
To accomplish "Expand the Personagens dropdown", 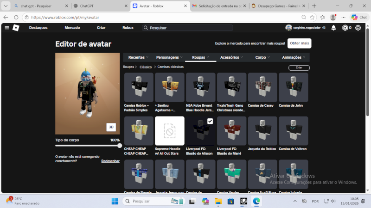I will [169, 57].
